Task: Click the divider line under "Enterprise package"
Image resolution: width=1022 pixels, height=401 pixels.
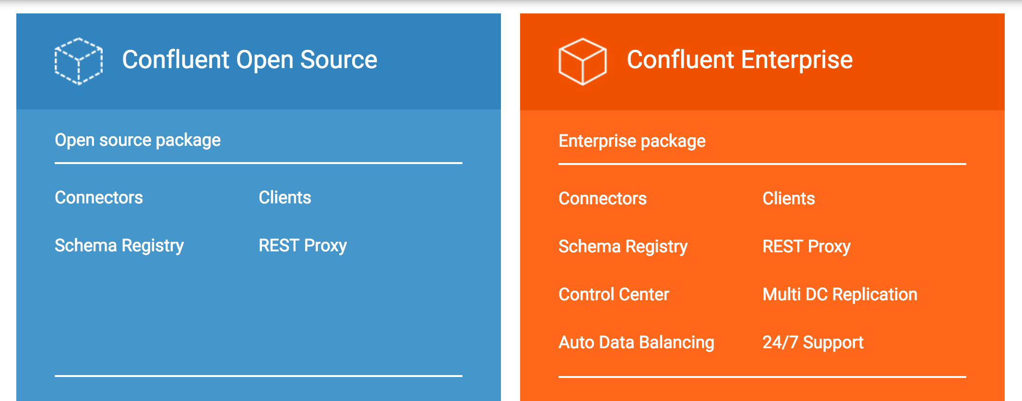Action: [x=762, y=164]
